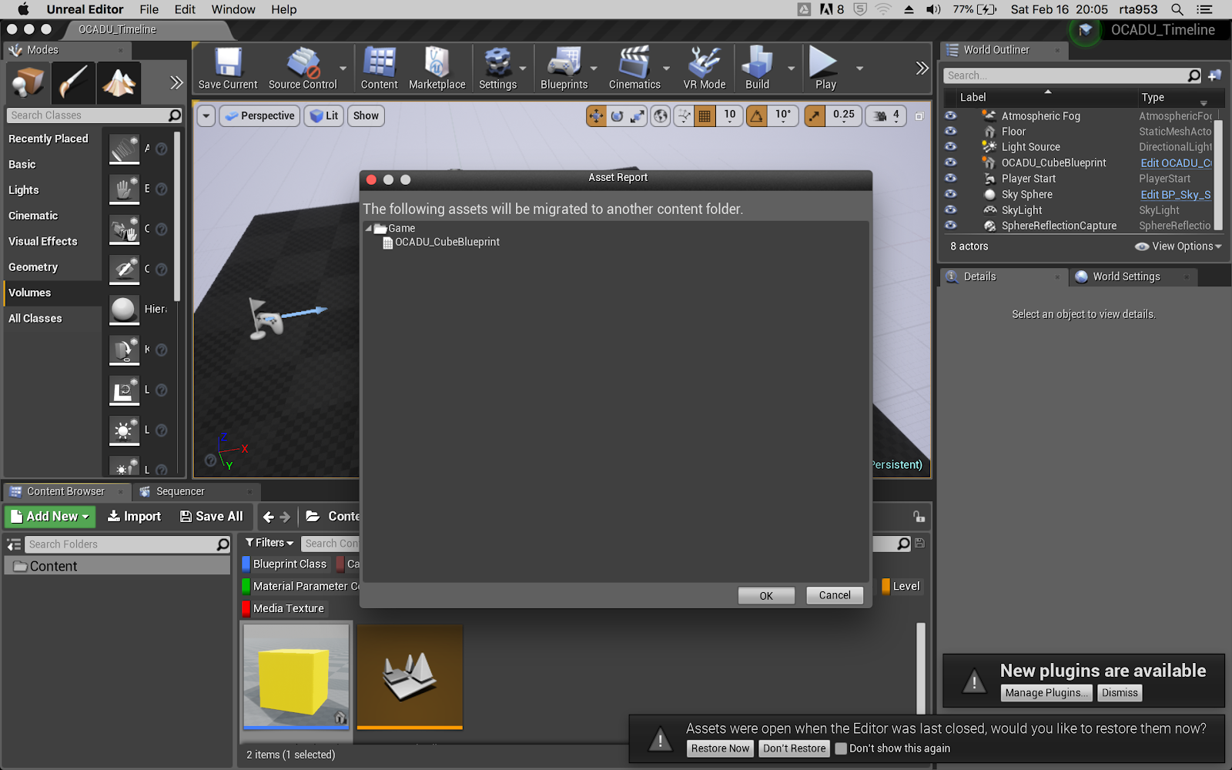This screenshot has width=1232, height=770.
Task: Confirm migration with OK button
Action: tap(766, 595)
